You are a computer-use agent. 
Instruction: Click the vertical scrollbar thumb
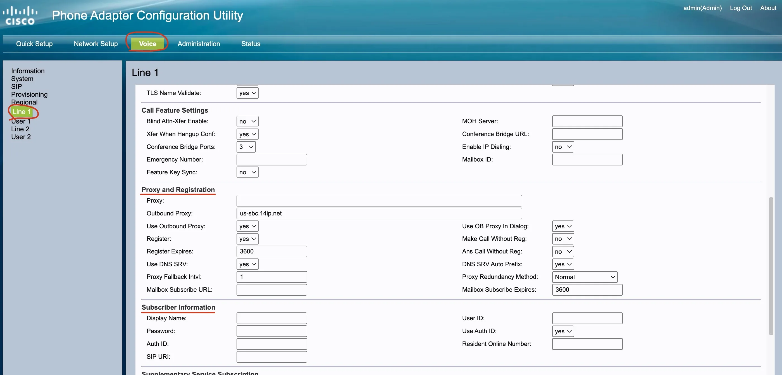pyautogui.click(x=771, y=266)
